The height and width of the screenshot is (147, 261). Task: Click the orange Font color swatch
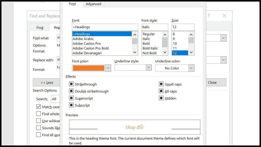[89, 68]
